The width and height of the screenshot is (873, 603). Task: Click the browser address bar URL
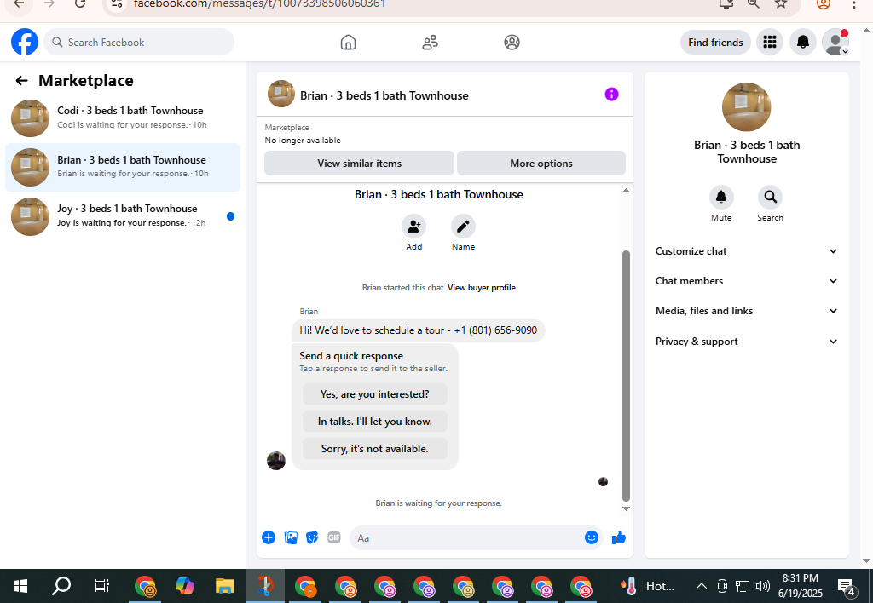pyautogui.click(x=259, y=4)
